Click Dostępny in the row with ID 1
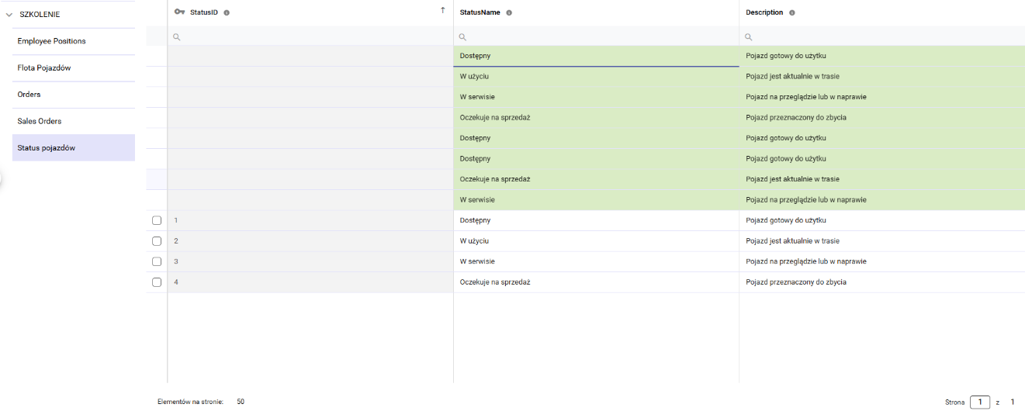The width and height of the screenshot is (1025, 418). point(475,220)
